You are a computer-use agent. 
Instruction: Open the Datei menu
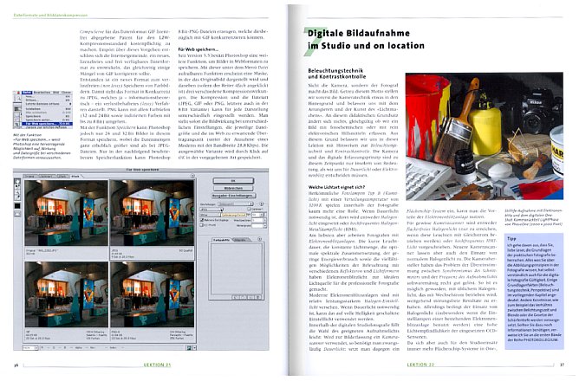tap(27, 93)
